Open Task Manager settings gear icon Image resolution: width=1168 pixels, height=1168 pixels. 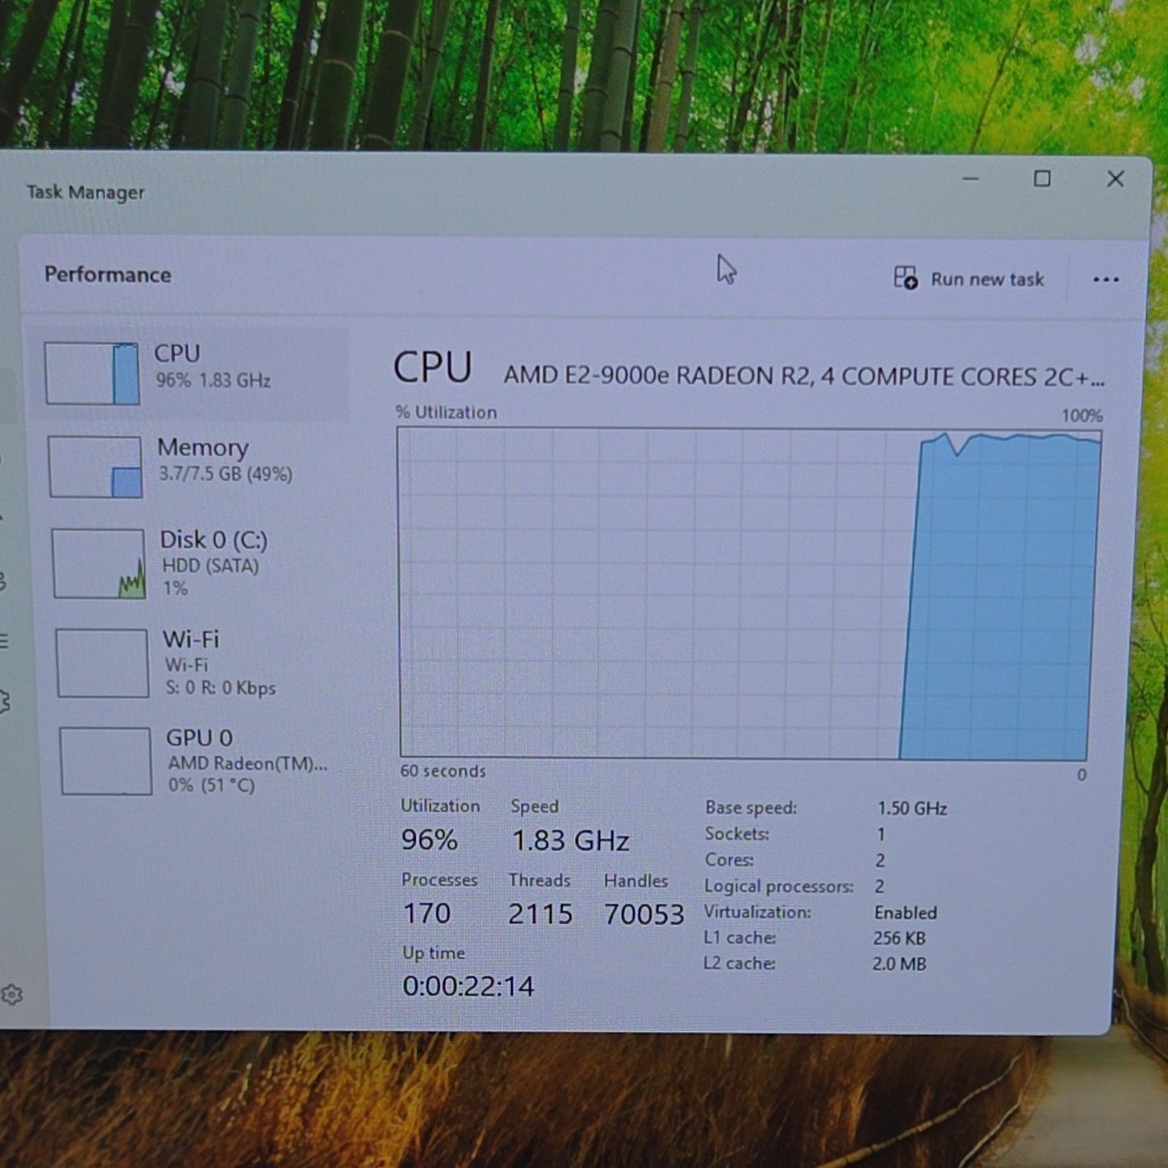pos(11,994)
